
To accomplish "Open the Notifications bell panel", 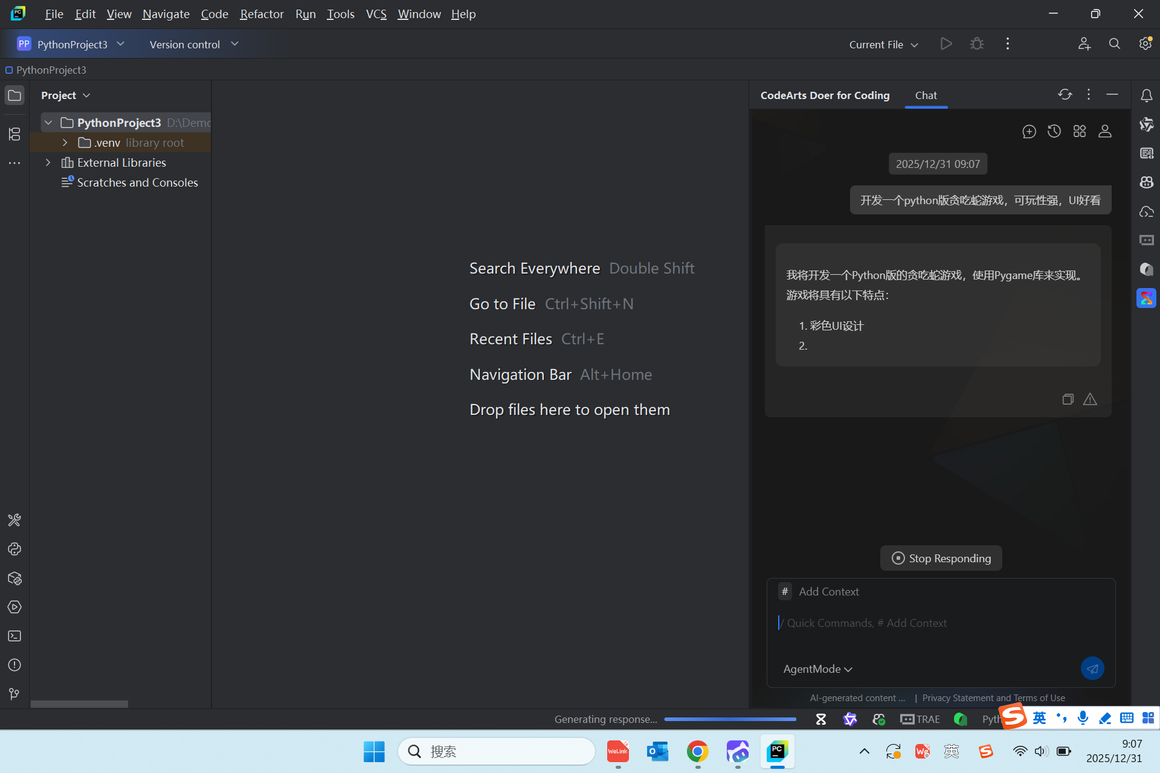I will point(1146,95).
